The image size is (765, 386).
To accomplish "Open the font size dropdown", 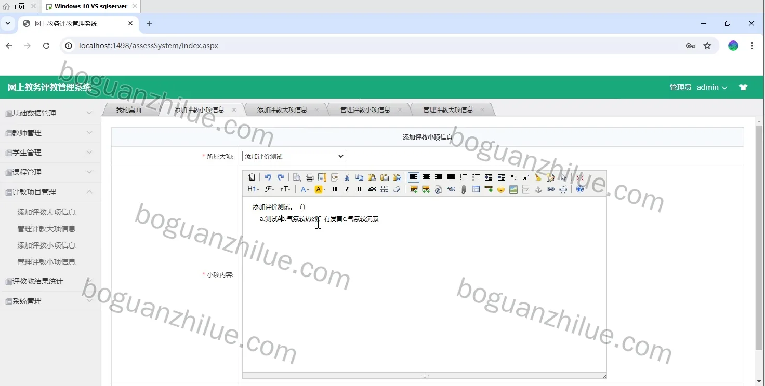I will [285, 189].
